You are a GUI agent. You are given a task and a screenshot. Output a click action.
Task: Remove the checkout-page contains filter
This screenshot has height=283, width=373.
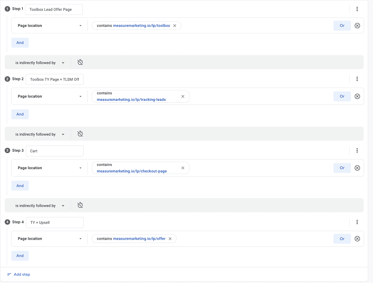coord(183,168)
